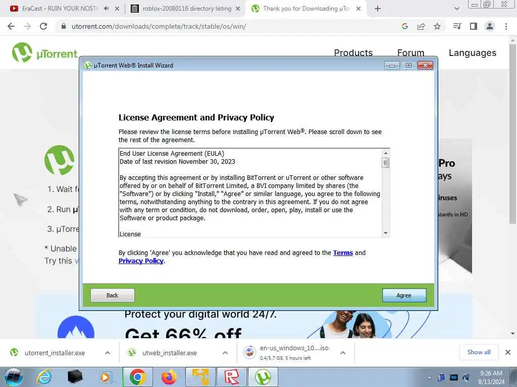Expand the windows 10 iso download options
Image resolution: width=517 pixels, height=387 pixels.
343,353
